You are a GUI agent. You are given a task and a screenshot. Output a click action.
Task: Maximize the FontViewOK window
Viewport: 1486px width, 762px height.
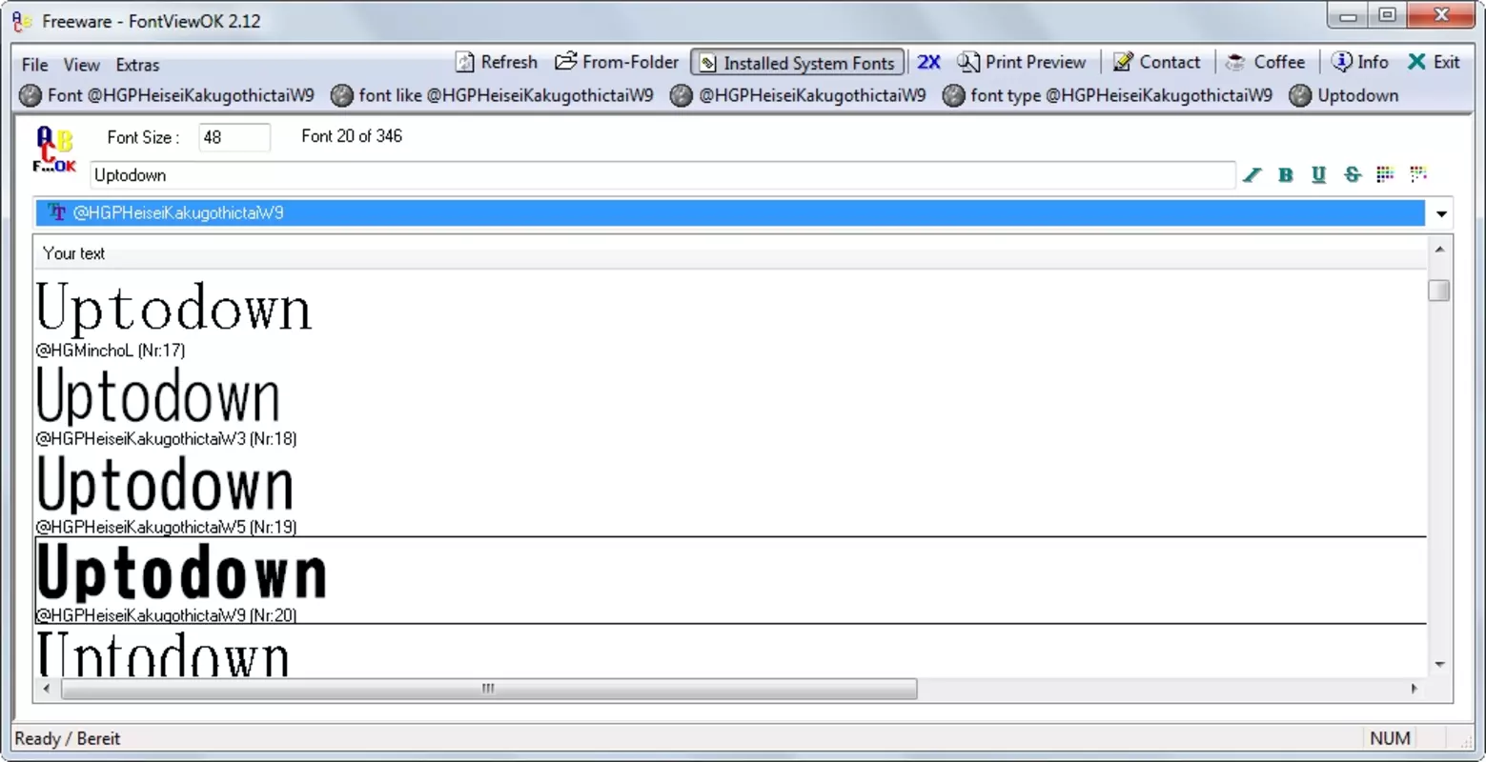coord(1387,16)
